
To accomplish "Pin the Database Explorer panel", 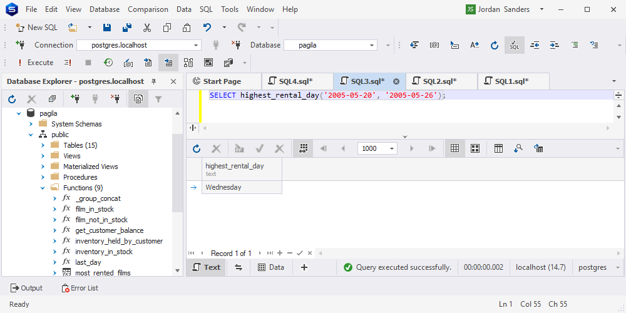I will pos(154,81).
